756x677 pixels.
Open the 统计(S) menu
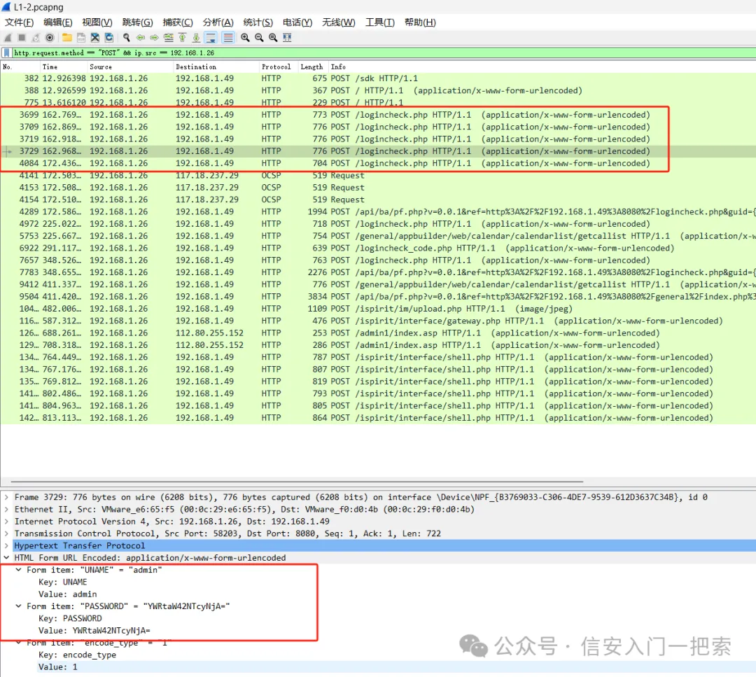tap(258, 22)
